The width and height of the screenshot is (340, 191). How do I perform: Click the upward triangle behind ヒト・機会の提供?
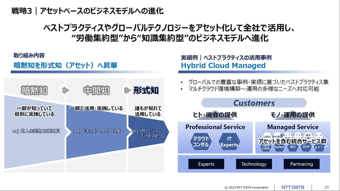pyautogui.click(x=215, y=116)
